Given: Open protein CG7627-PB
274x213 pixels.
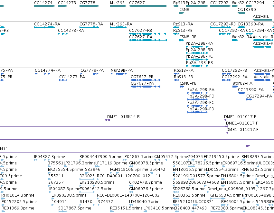Looking at the screenshot, I should click(x=142, y=77).
